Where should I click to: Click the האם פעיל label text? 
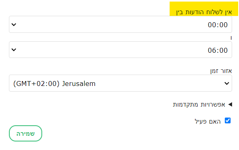(x=208, y=122)
